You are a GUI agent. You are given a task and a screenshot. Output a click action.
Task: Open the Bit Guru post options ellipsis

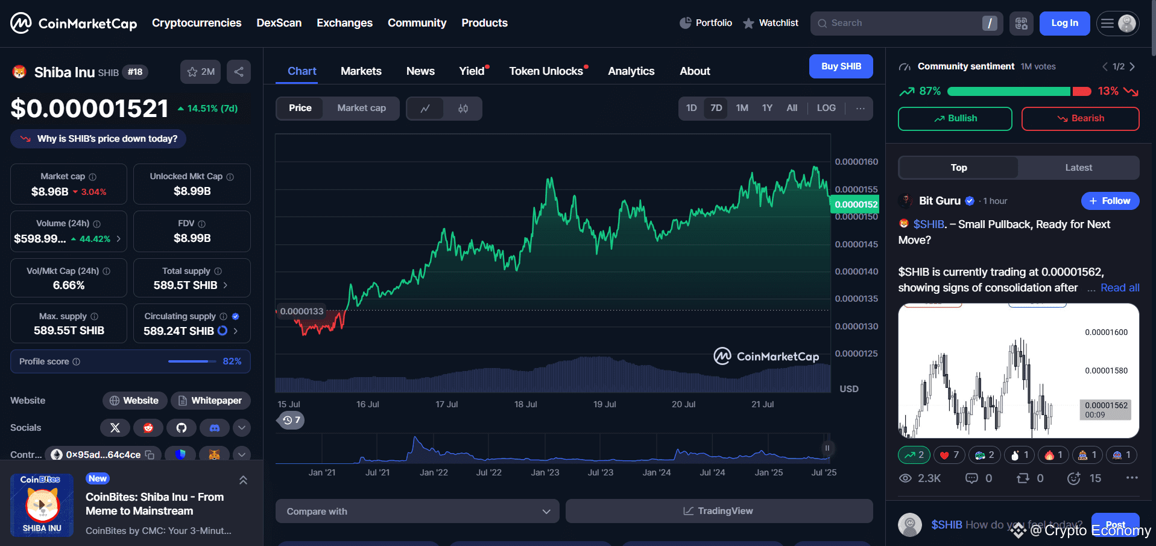pos(1132,478)
